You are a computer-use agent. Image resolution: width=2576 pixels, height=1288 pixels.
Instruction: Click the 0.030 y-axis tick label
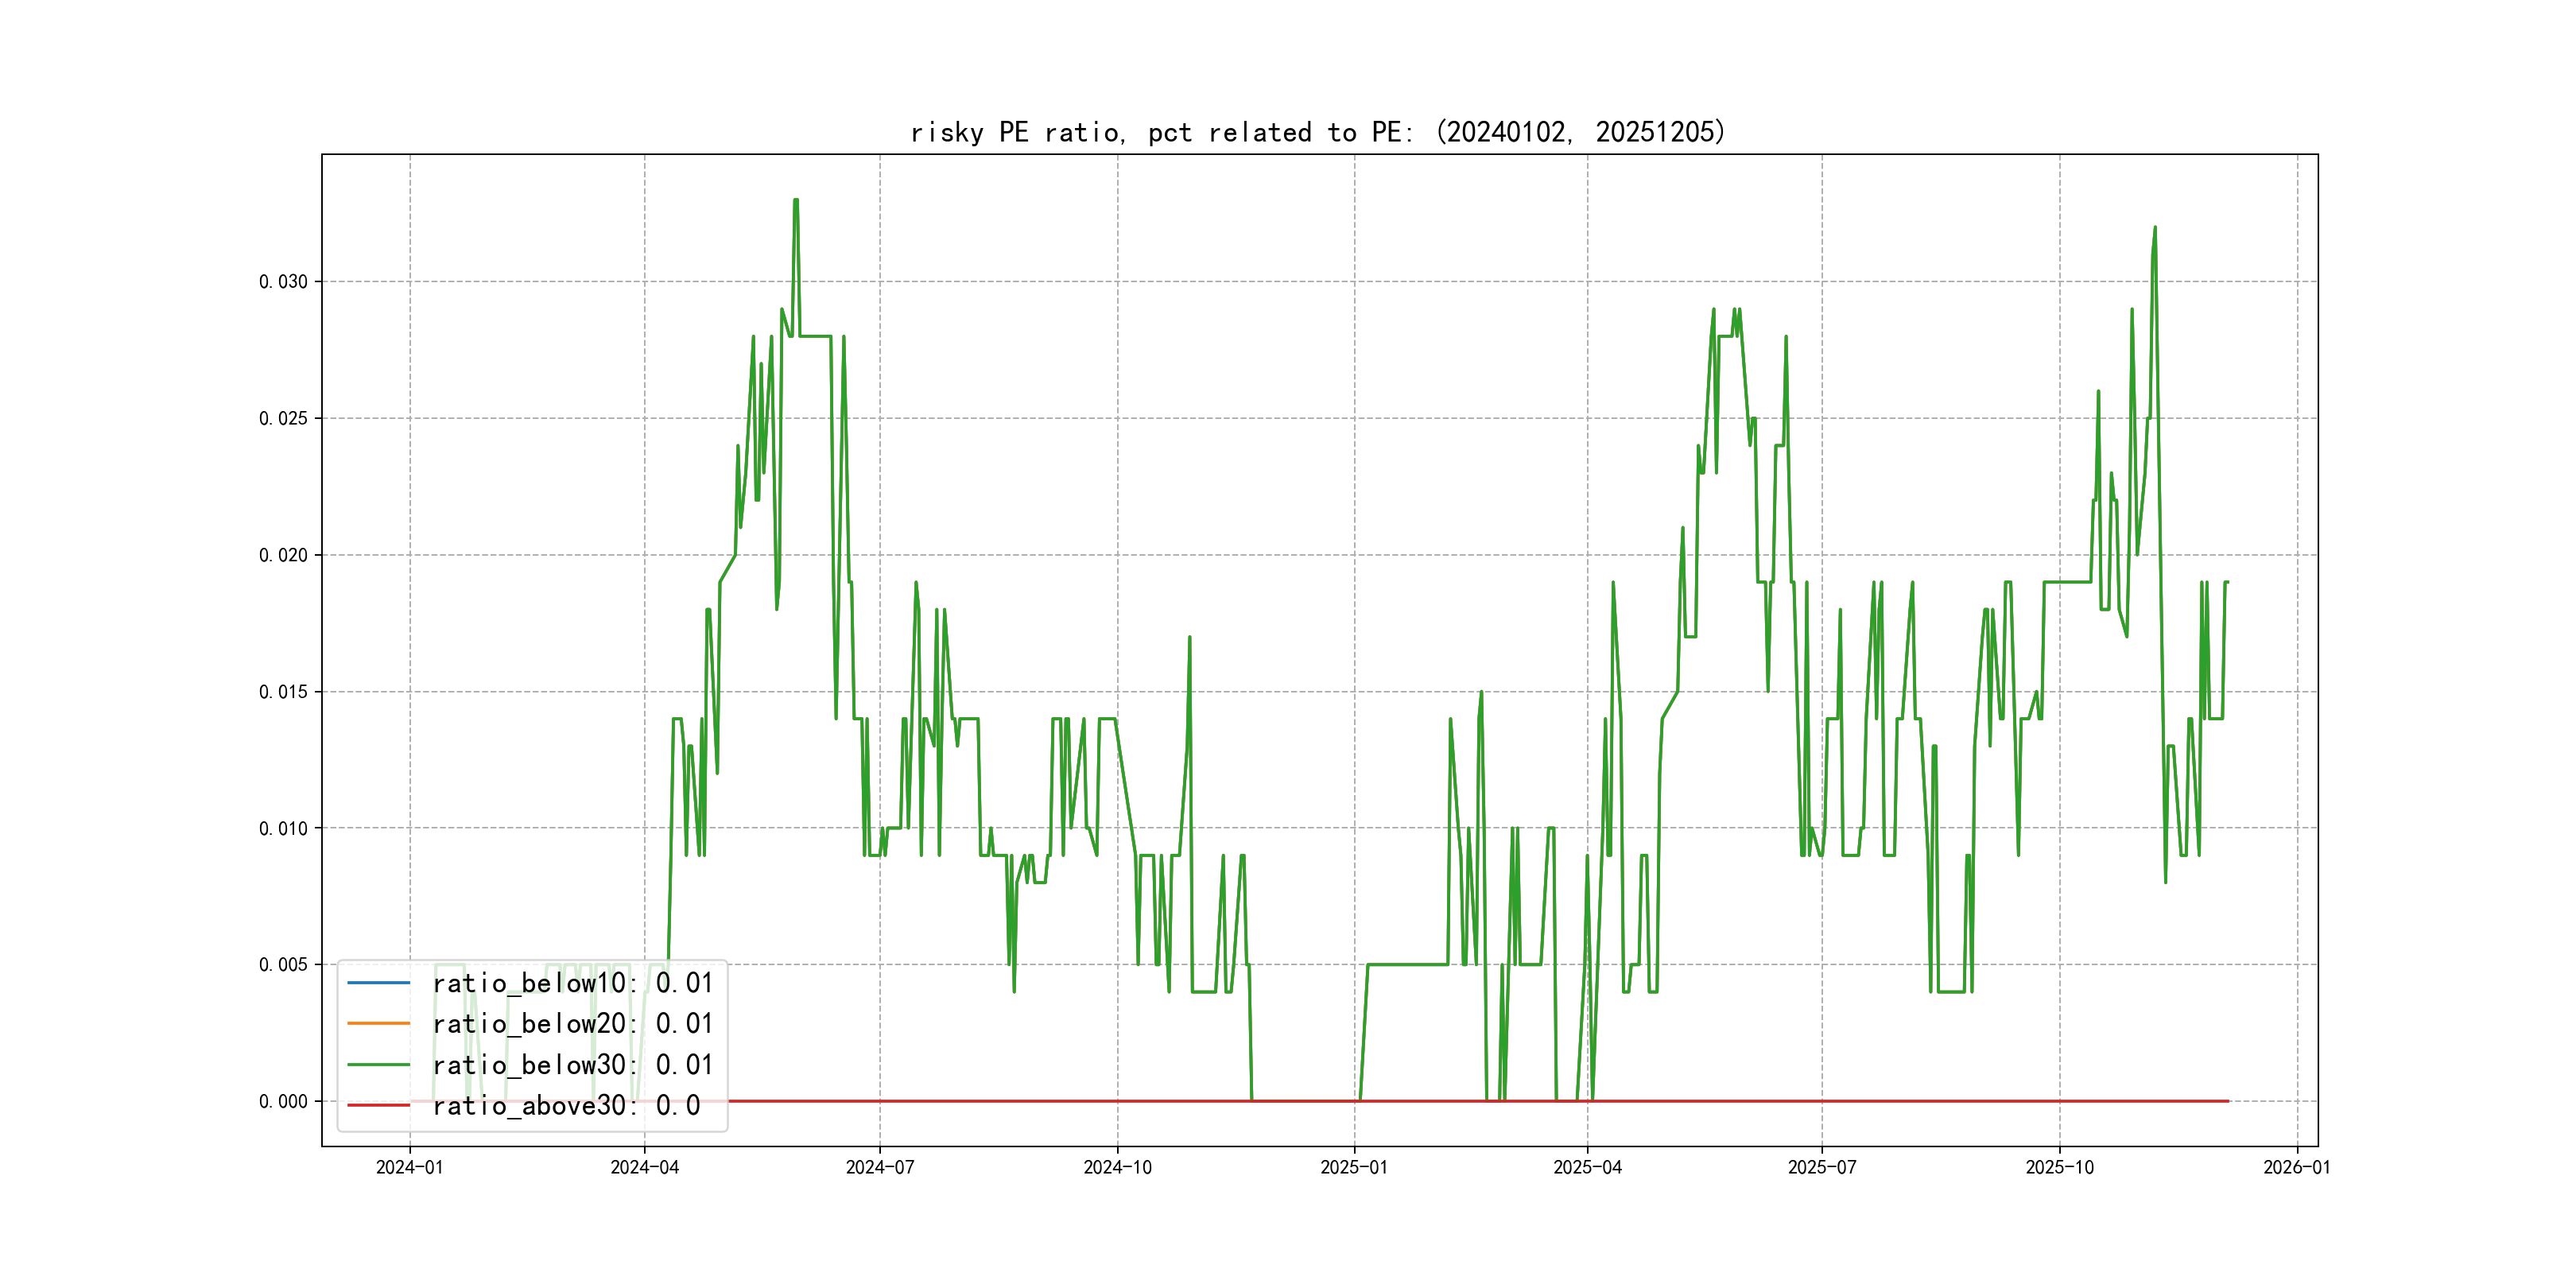(283, 282)
